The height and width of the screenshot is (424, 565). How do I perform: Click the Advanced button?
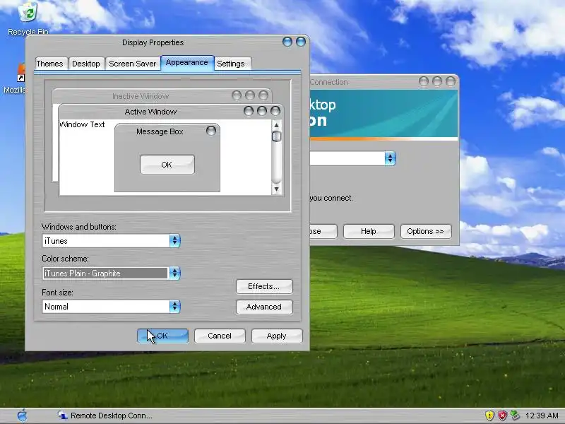264,307
